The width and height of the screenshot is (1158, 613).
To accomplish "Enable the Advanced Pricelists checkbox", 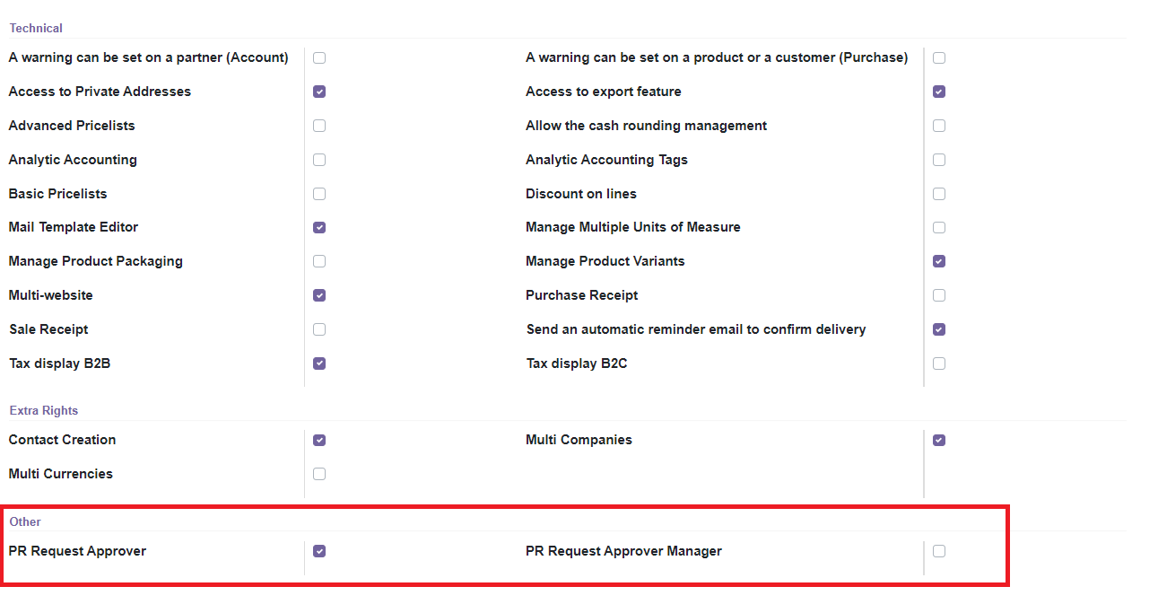I will (319, 126).
